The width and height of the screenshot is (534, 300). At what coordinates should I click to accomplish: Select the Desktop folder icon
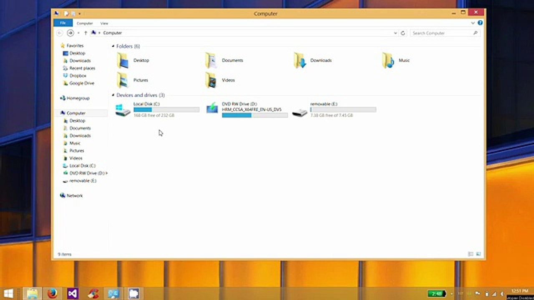coord(123,60)
